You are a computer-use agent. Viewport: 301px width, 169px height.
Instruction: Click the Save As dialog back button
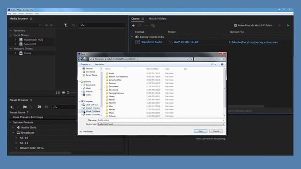[80, 59]
